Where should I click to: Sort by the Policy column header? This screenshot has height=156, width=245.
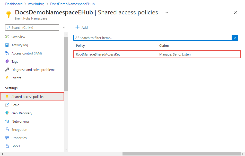(x=80, y=45)
